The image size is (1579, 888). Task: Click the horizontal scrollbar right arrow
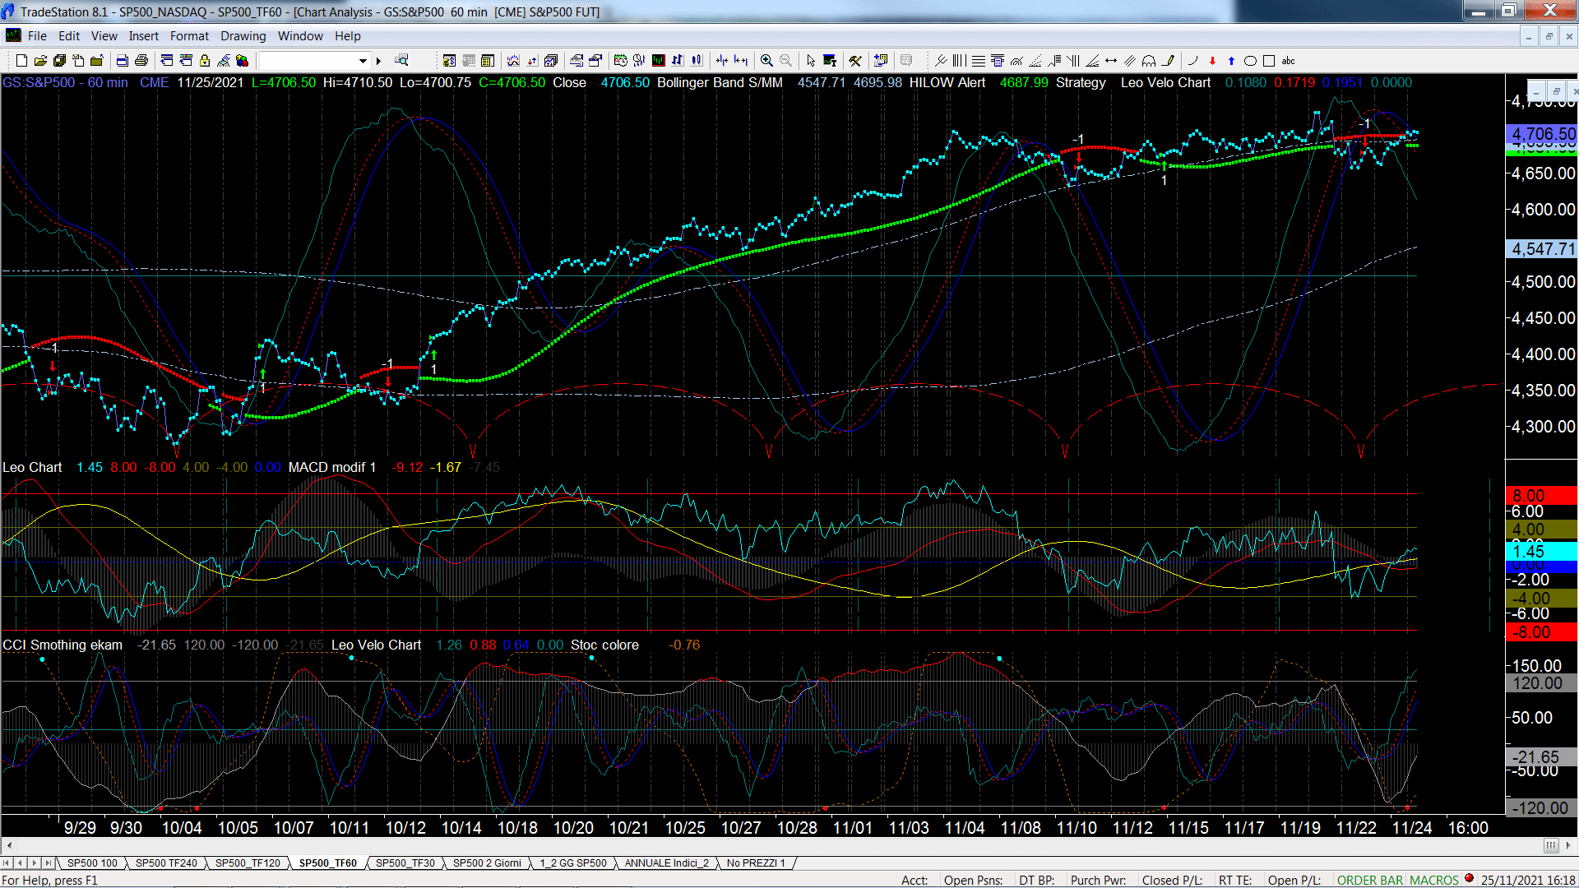(x=1569, y=846)
